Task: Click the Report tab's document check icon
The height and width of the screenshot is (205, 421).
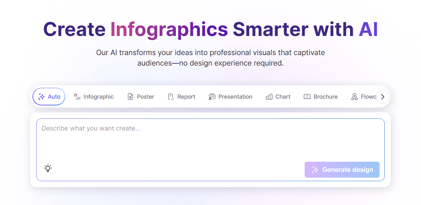Action: tap(171, 97)
